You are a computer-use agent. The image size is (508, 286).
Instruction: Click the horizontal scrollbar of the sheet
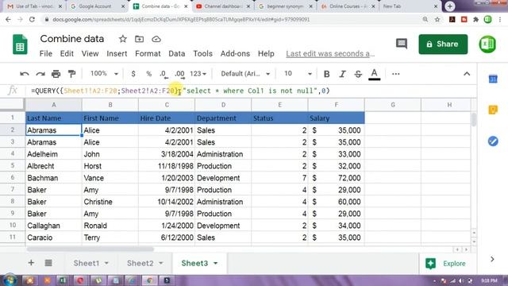click(90, 249)
